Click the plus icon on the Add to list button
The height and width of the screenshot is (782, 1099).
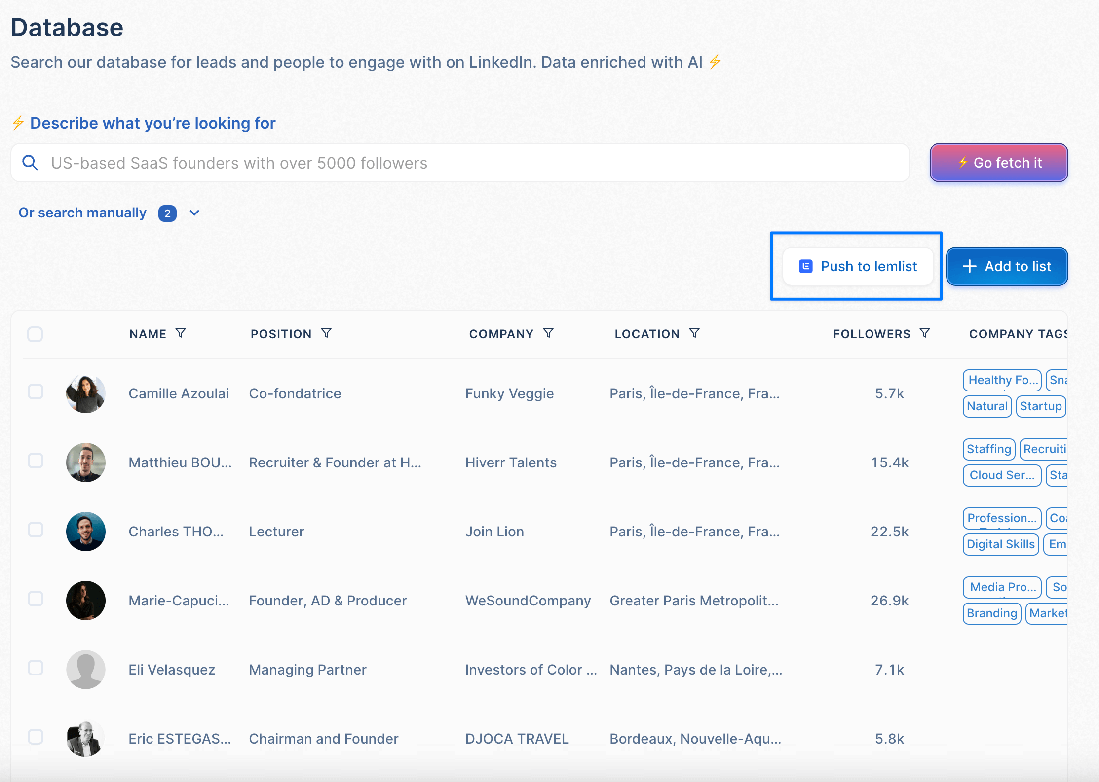click(969, 266)
